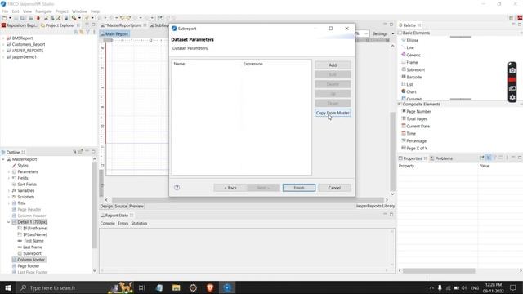
Task: Open the Brave browser from the taskbar
Action: pos(210,287)
